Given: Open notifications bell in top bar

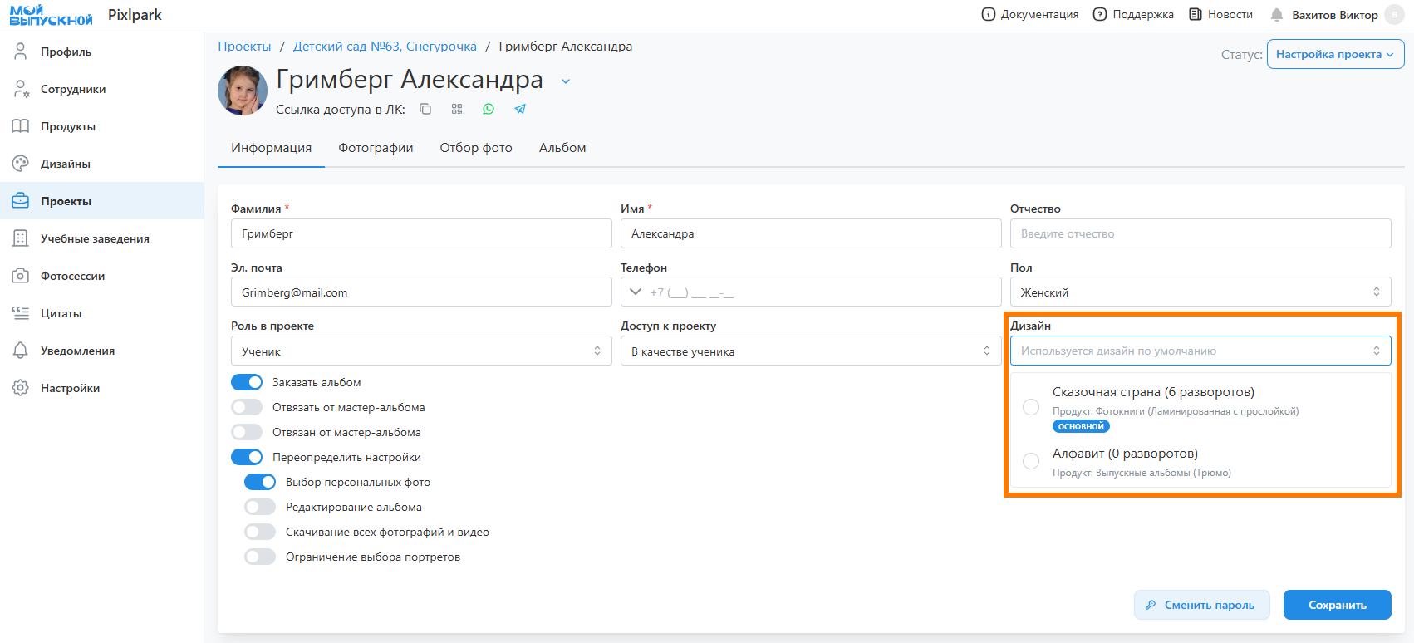Looking at the screenshot, I should coord(1277,15).
